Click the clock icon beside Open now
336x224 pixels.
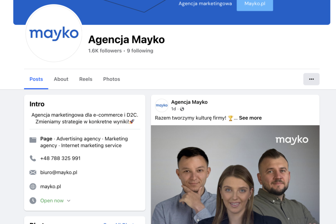[33, 200]
